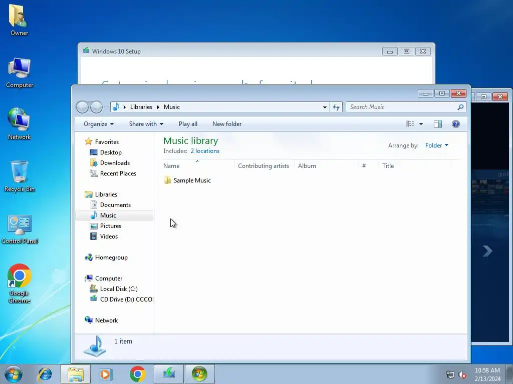513x384 pixels.
Task: Select the Network desktop icon
Action: (x=20, y=124)
